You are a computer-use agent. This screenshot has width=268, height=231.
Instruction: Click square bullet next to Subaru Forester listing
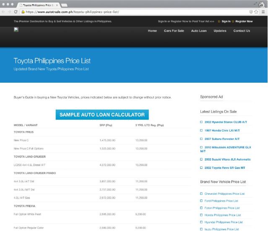(201, 139)
